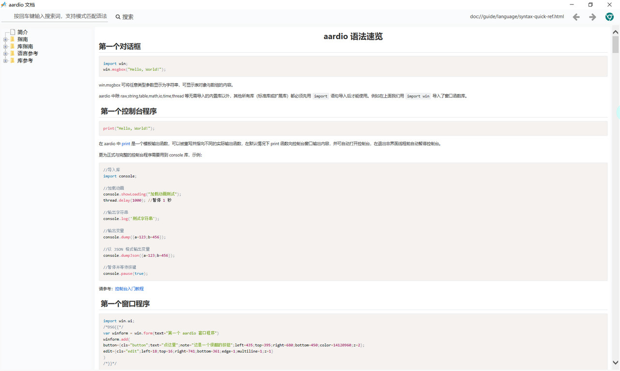Focus the search keyword input field
620x371 pixels.
58,16
